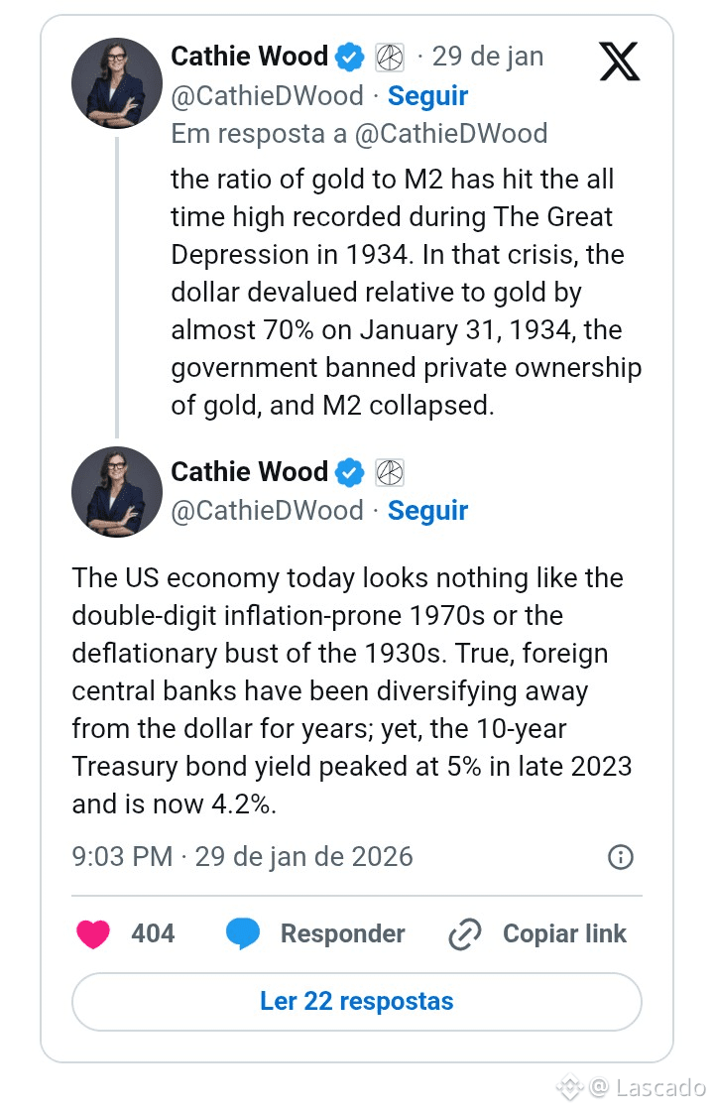Viewport: 714px width, 1112px height.
Task: Open the "Em resposta a @CathieDWood" link
Action: [359, 134]
